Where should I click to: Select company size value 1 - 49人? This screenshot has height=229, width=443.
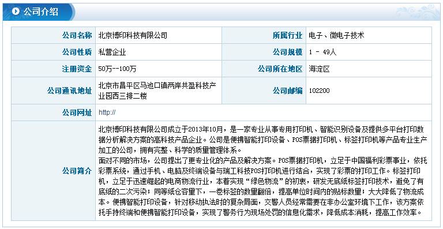[x=322, y=52]
